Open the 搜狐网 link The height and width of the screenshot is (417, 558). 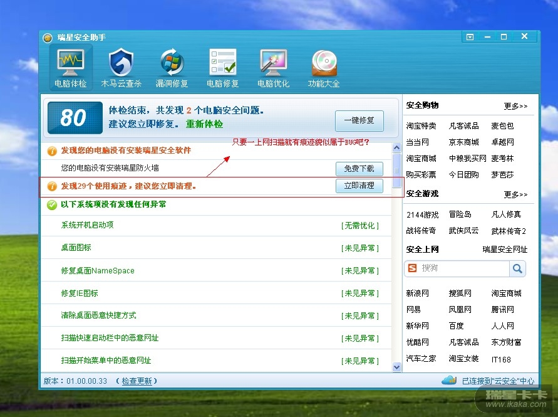(x=460, y=293)
